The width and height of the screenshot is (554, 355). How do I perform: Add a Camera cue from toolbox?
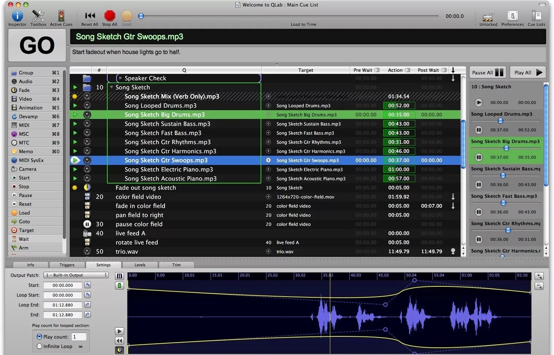point(35,169)
